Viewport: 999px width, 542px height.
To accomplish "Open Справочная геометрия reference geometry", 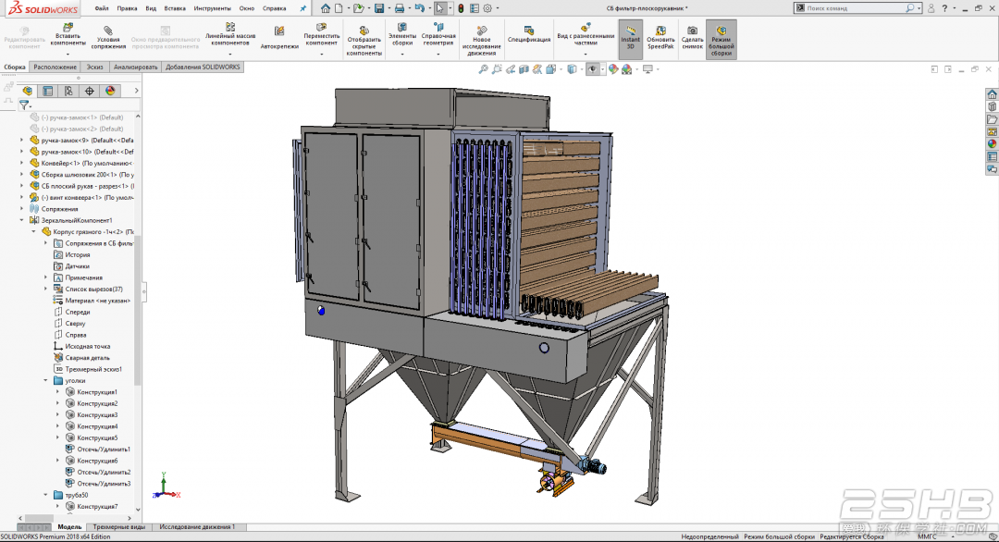I will [x=438, y=36].
